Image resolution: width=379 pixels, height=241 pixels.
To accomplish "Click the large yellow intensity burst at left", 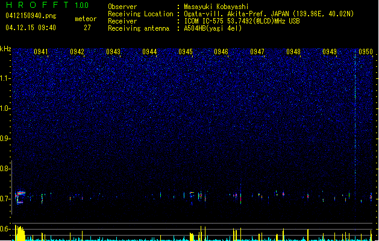I will coord(20,233).
